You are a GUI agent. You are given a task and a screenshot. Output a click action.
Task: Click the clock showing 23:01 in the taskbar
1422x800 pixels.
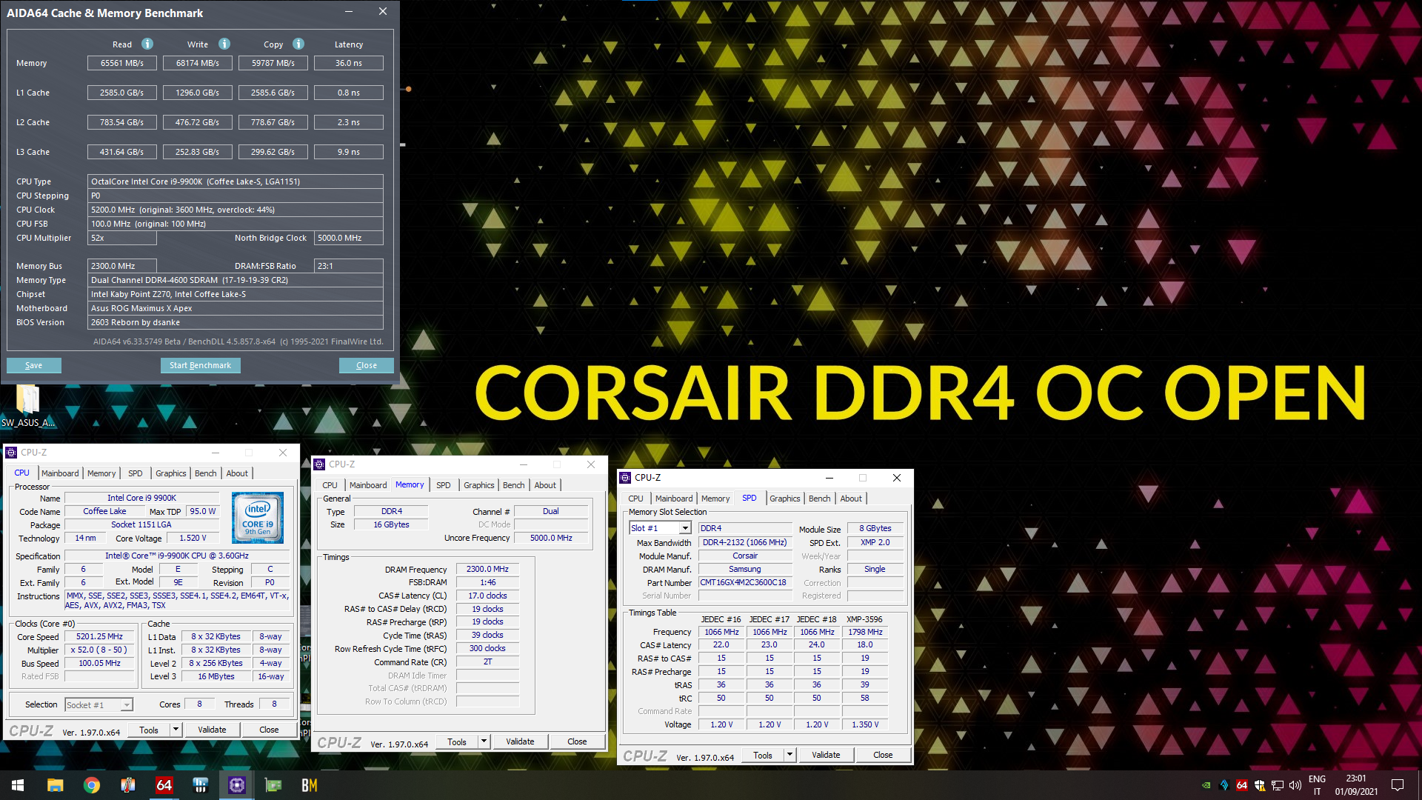tap(1356, 779)
